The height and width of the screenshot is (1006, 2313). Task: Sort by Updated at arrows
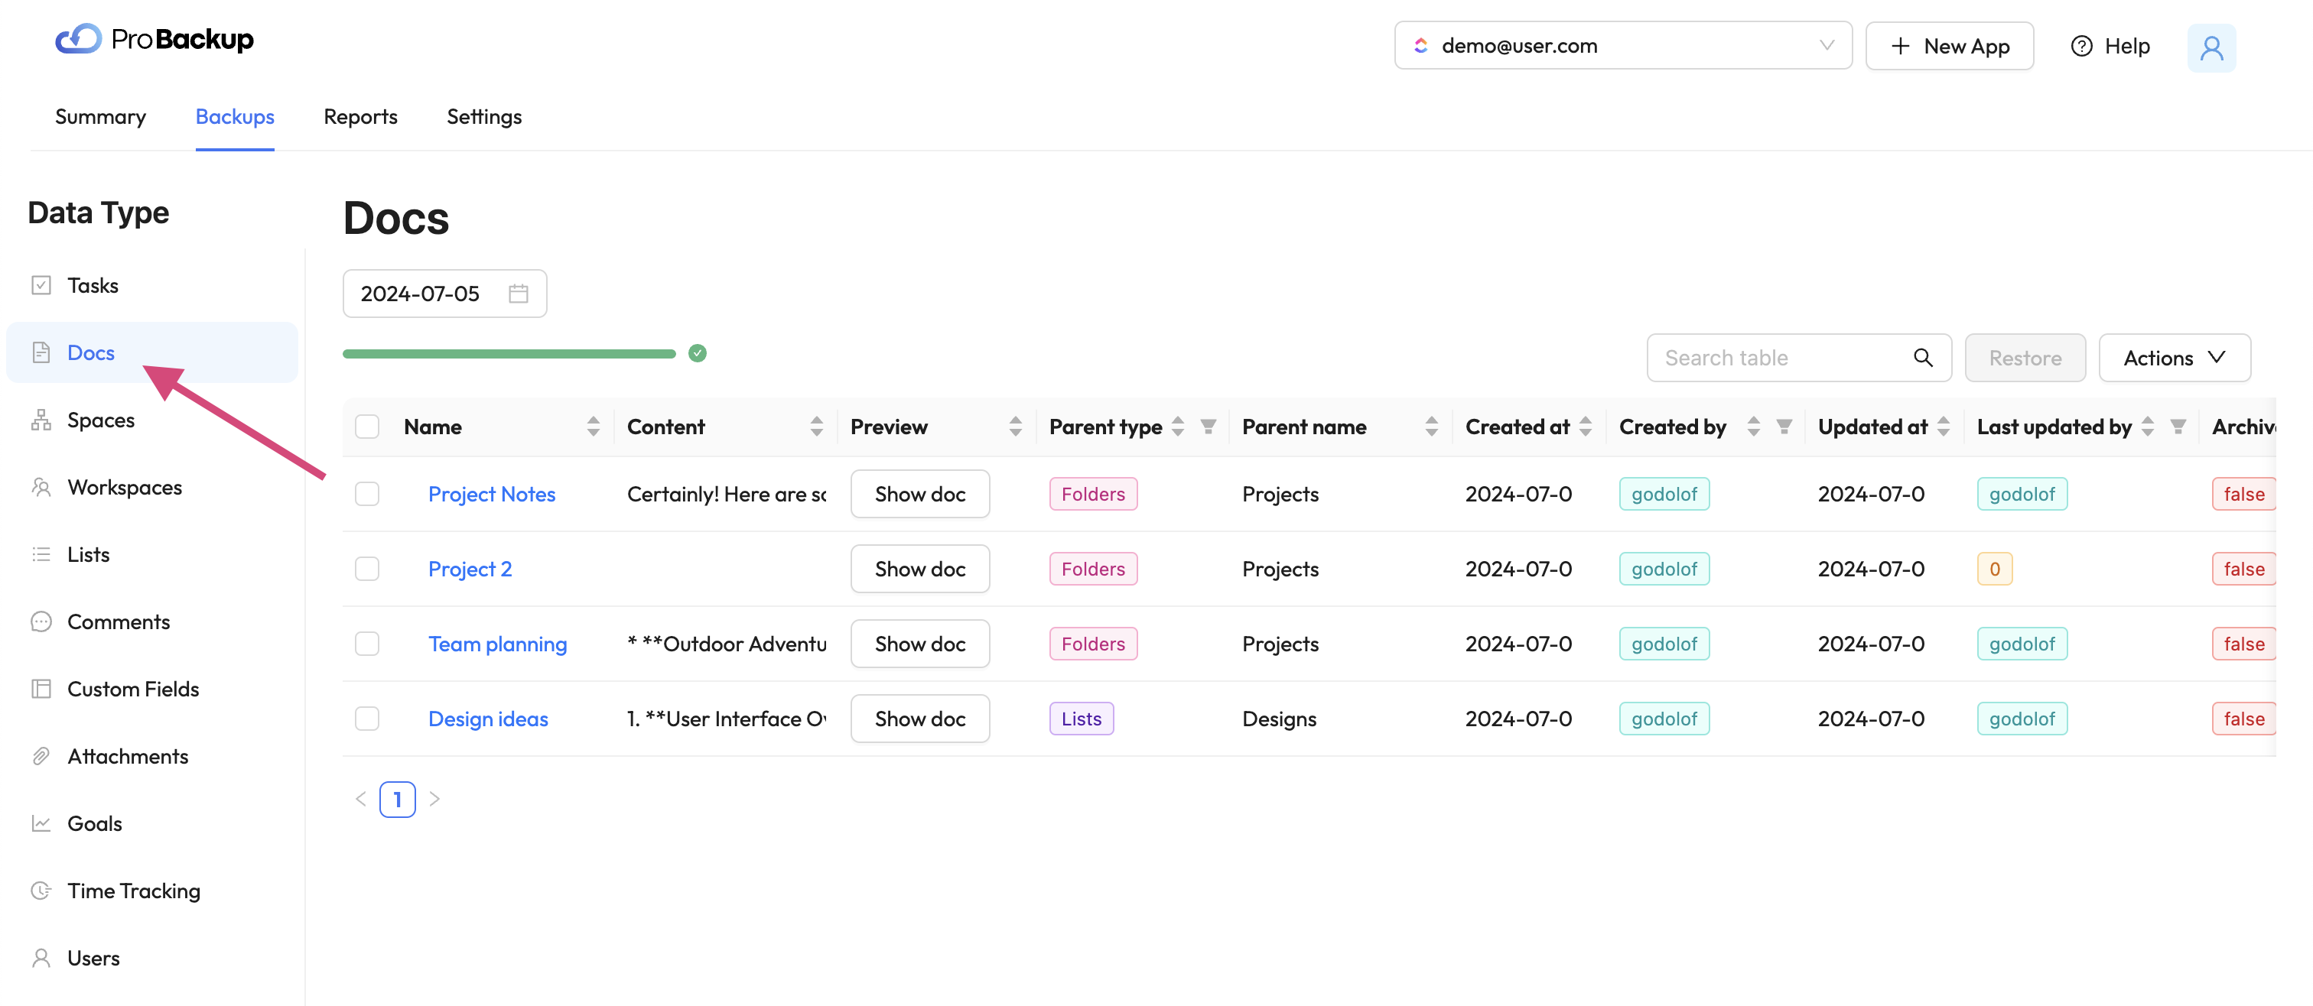coord(1943,427)
